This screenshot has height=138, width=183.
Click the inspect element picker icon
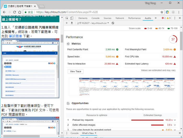pyautogui.click(x=67, y=18)
